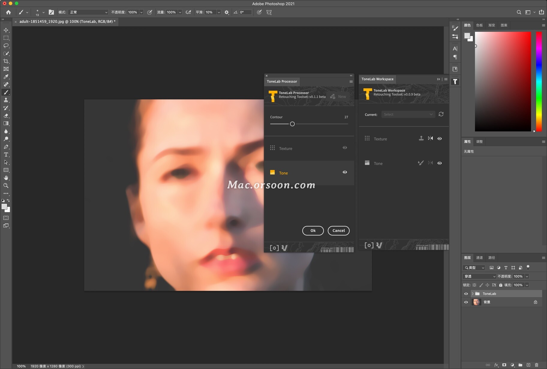The width and height of the screenshot is (547, 369).
Task: Select the Horizontal Type tool
Action: coord(6,155)
